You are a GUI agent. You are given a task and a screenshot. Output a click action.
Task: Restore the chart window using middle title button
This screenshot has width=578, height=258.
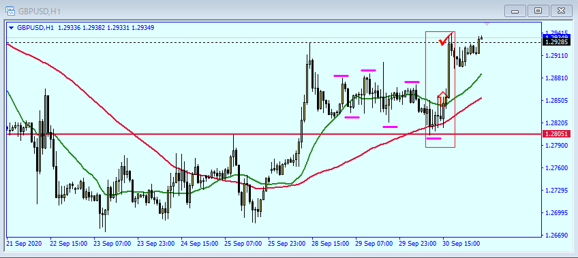538,11
